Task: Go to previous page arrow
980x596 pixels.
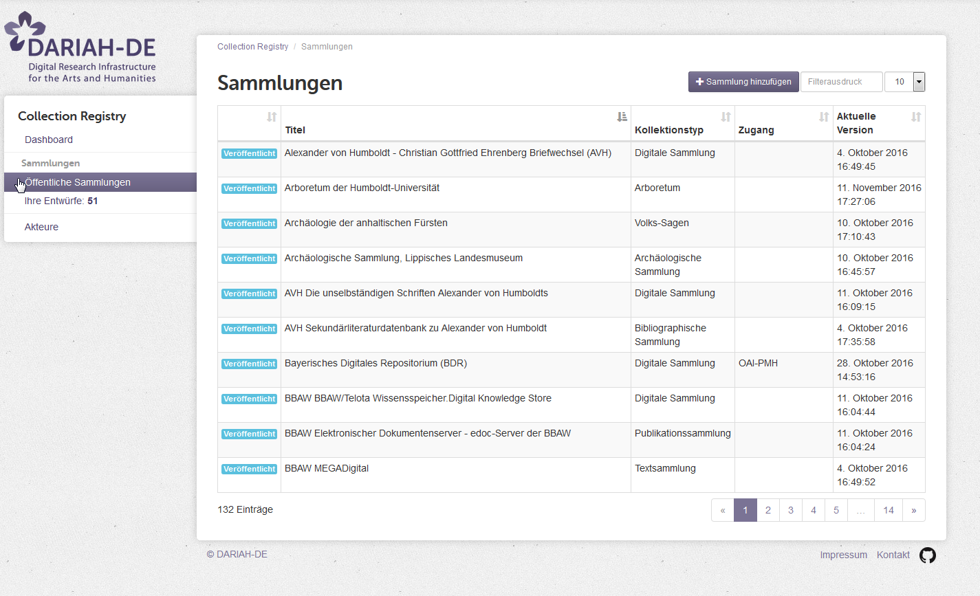Action: [722, 510]
